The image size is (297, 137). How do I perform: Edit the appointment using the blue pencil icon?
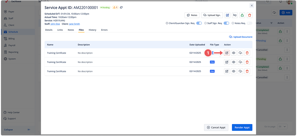(x=227, y=15)
